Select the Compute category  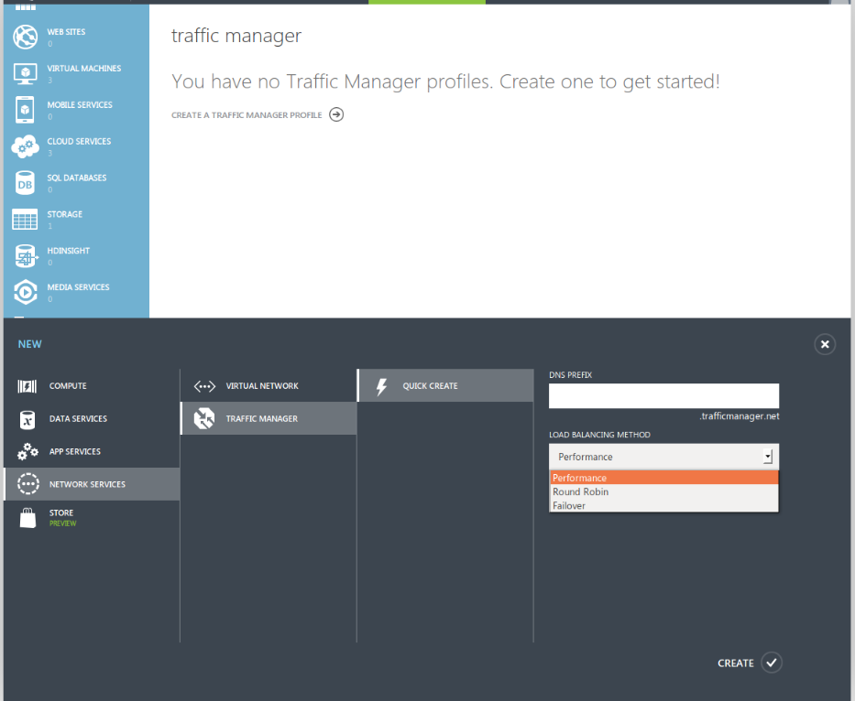(92, 386)
